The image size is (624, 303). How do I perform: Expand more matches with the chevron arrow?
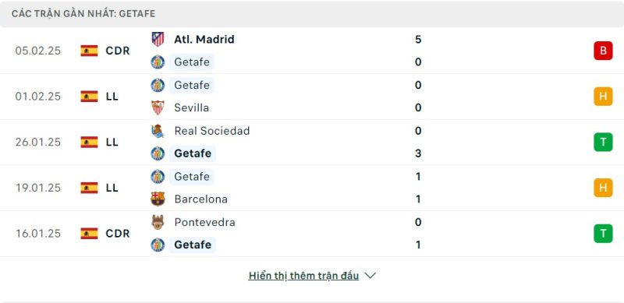[370, 276]
